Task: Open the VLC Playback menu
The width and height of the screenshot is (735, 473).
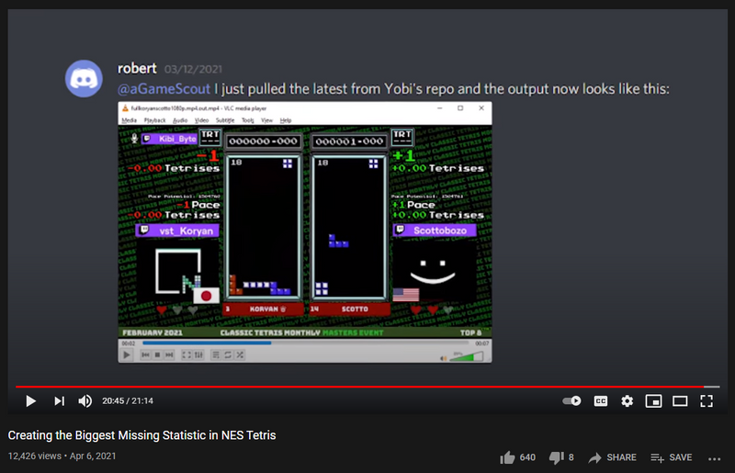Action: tap(154, 120)
